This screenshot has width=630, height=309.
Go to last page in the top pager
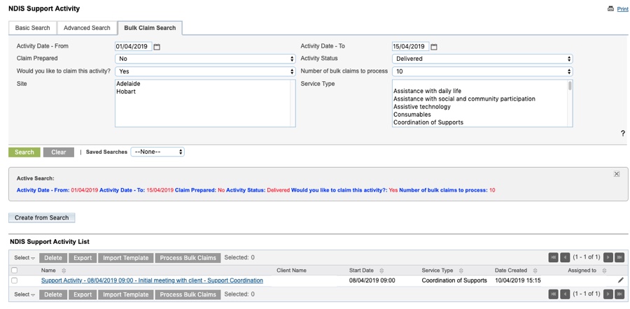[x=619, y=257]
